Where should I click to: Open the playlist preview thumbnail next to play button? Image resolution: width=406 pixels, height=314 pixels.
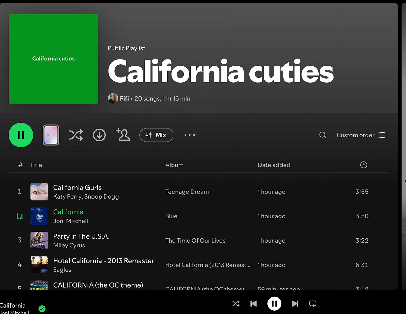pos(51,135)
